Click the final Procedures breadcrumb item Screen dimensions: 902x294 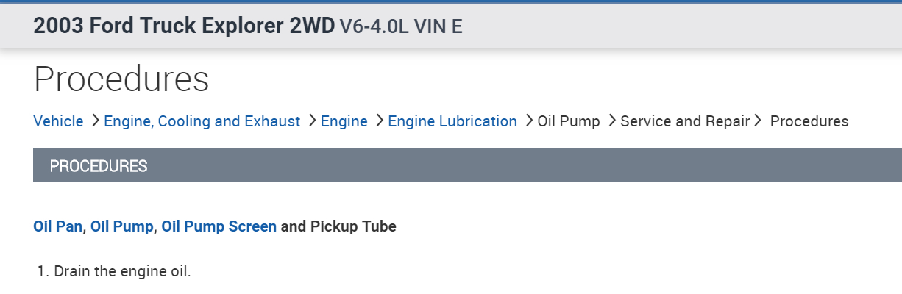coord(809,121)
